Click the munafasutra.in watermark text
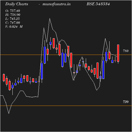132x132 pixels. (x=56, y=4)
